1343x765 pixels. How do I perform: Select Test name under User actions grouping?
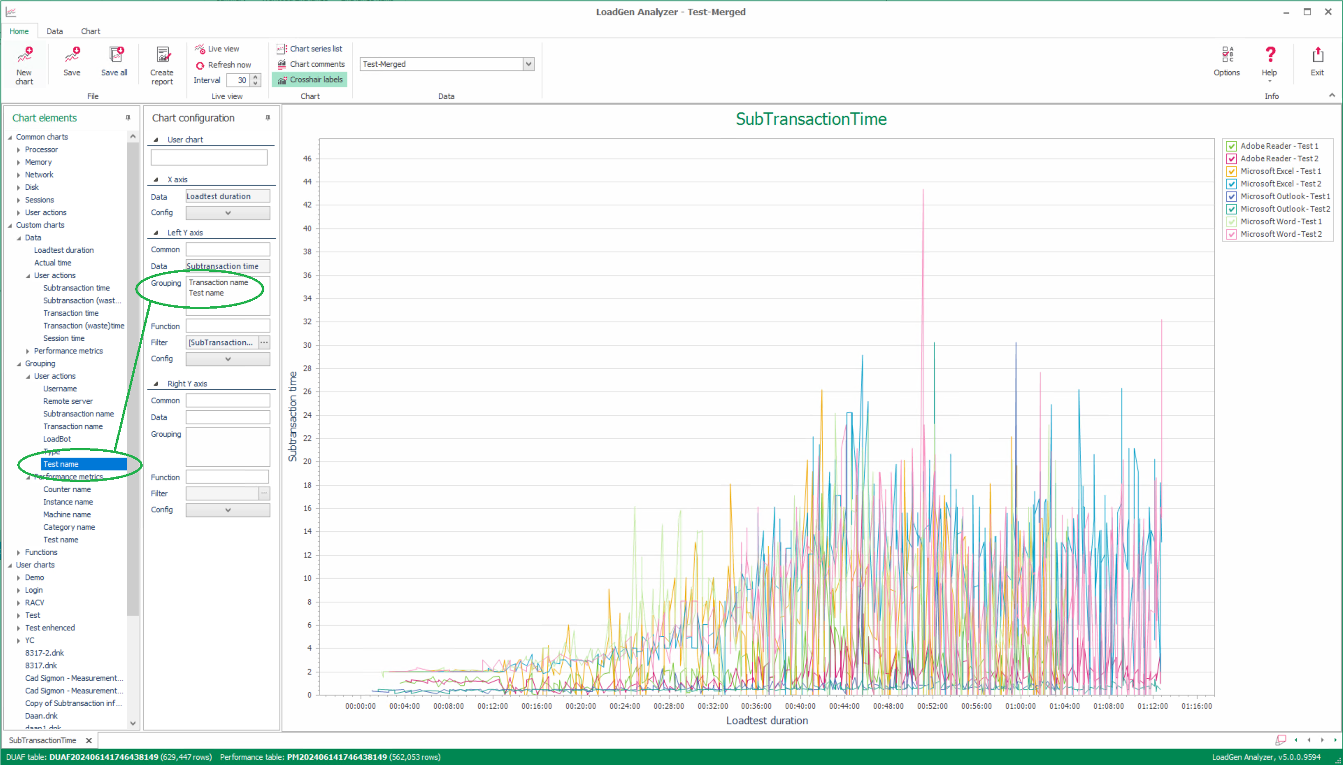coord(83,464)
